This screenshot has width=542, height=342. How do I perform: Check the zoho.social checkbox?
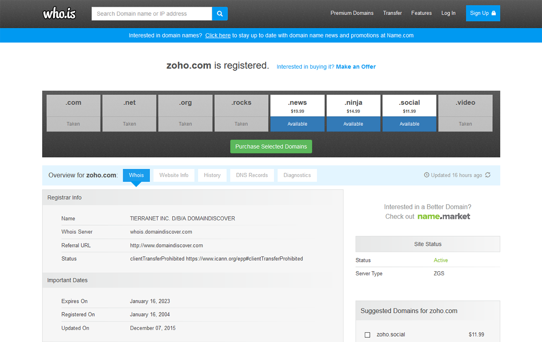pyautogui.click(x=367, y=335)
